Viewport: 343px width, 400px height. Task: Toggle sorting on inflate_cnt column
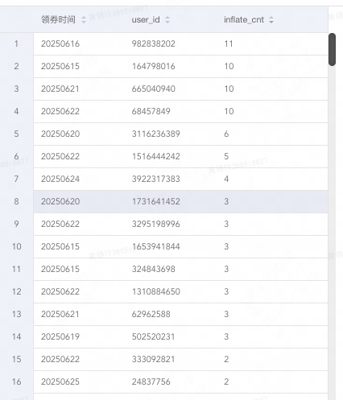tap(271, 19)
